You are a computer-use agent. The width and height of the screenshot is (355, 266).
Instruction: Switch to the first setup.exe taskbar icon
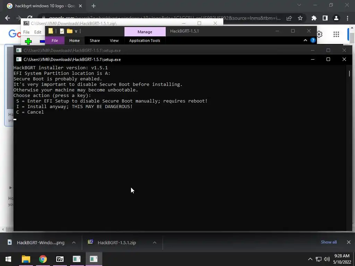click(77, 259)
